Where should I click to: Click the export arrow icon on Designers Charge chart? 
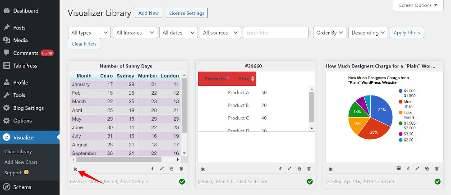(x=408, y=169)
